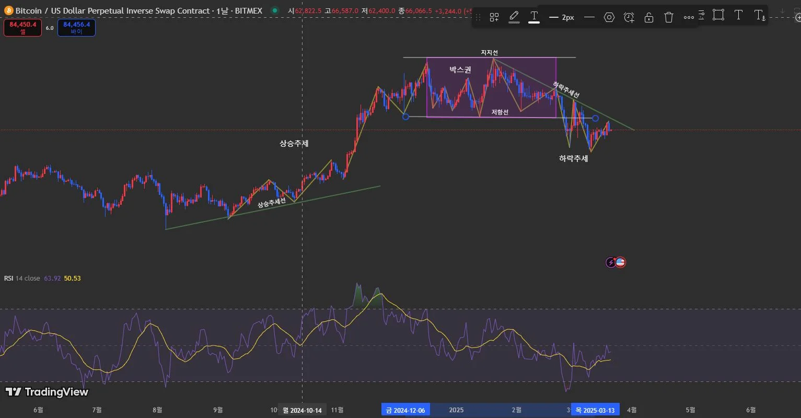Open drawing settings hexagon icon
Screen dimensions: 801x418
(609, 17)
